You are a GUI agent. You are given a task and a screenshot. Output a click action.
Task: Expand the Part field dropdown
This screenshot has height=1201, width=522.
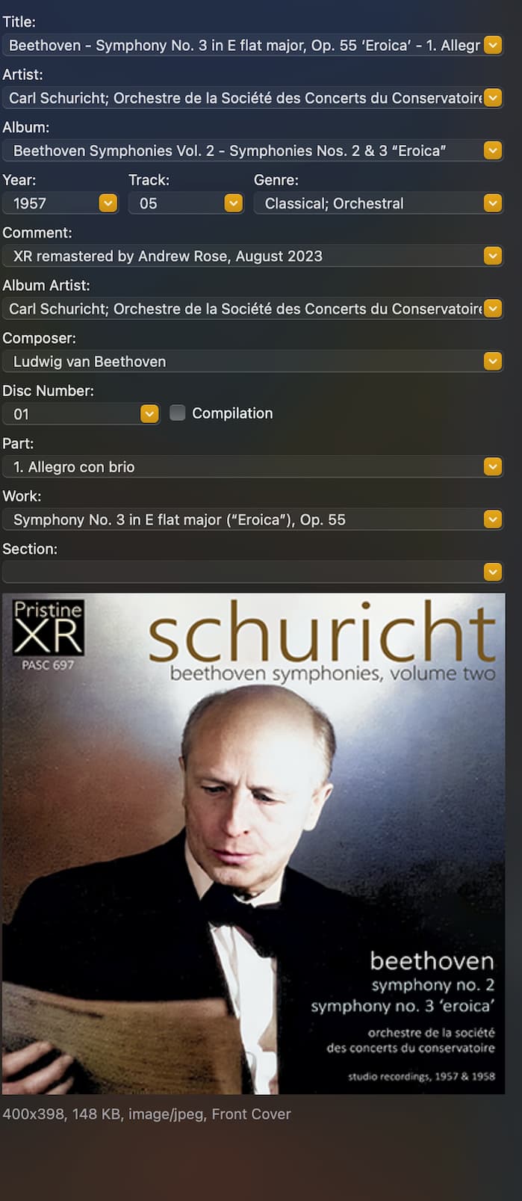493,467
